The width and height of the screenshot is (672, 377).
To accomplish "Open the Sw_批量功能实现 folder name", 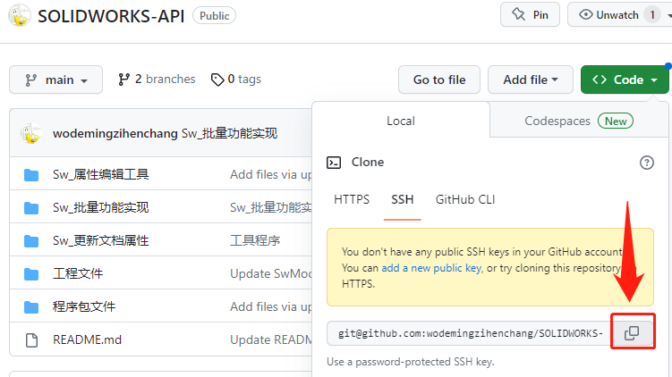I will [101, 207].
